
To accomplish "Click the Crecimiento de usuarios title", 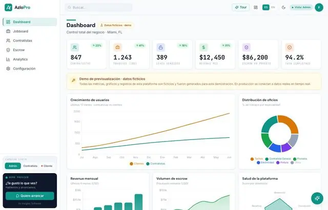I will [90, 100].
